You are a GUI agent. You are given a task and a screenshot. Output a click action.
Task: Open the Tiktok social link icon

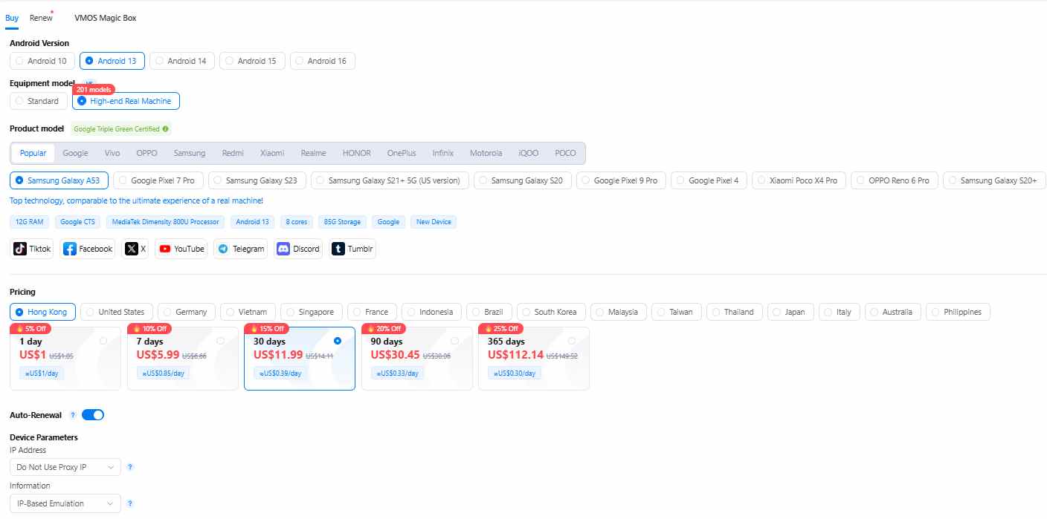[x=19, y=248]
